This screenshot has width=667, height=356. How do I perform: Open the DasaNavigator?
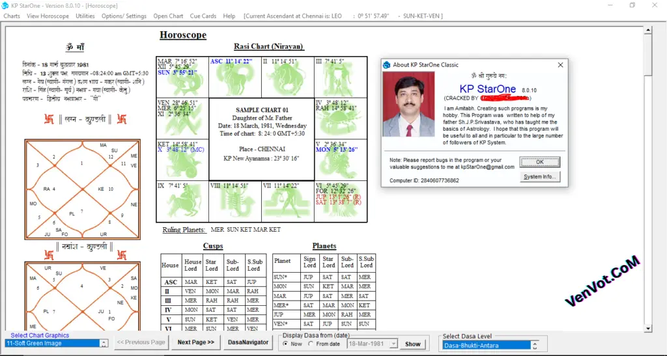[248, 342]
